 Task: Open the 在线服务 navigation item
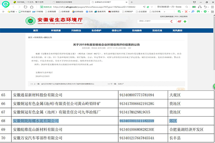pos(137,30)
